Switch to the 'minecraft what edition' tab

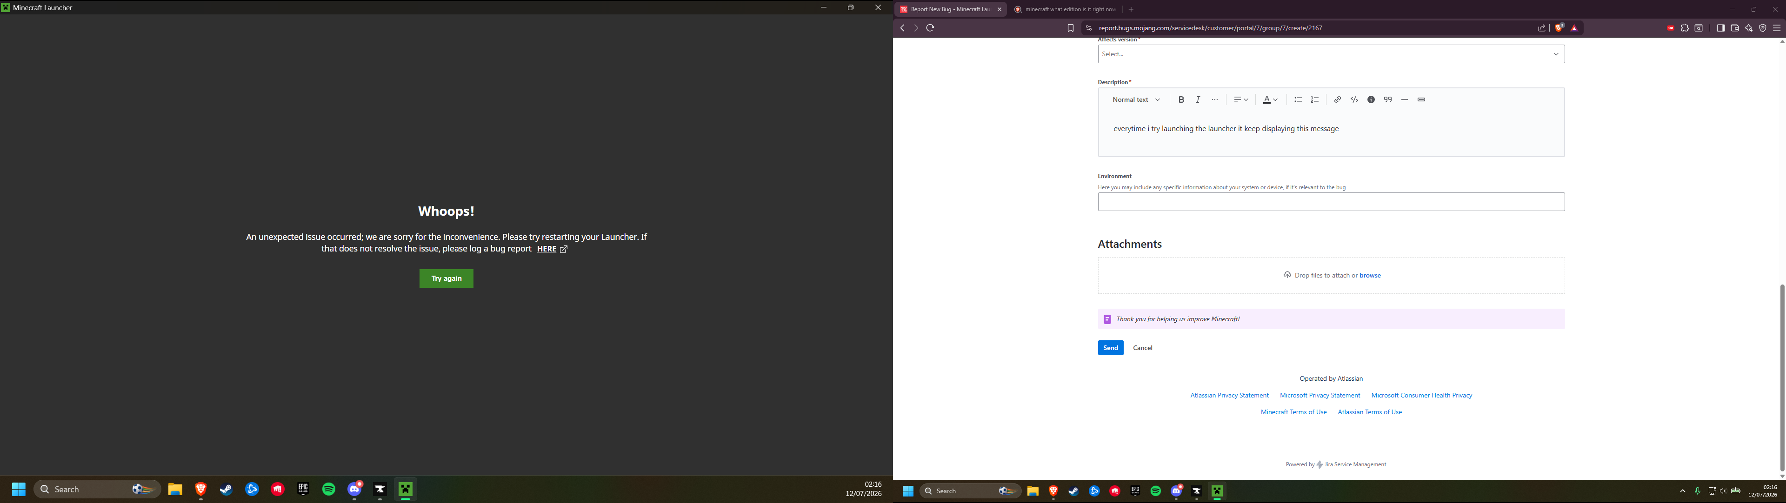[1065, 10]
